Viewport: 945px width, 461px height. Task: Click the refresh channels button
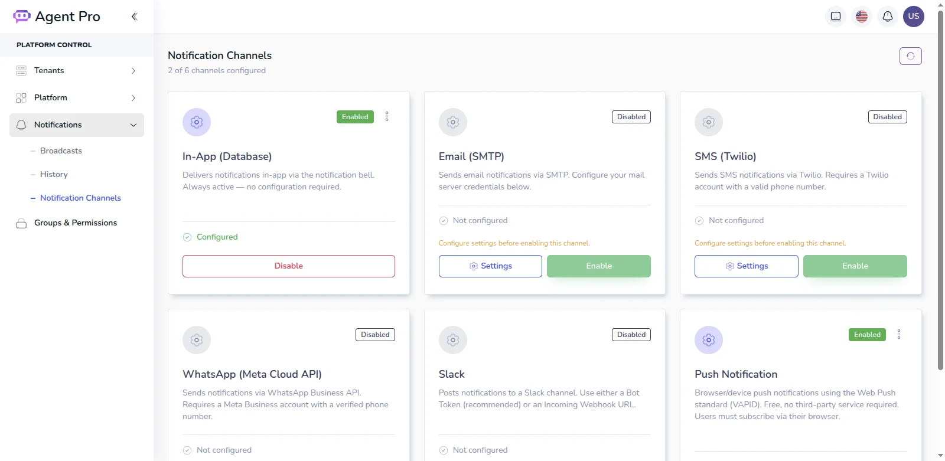911,56
